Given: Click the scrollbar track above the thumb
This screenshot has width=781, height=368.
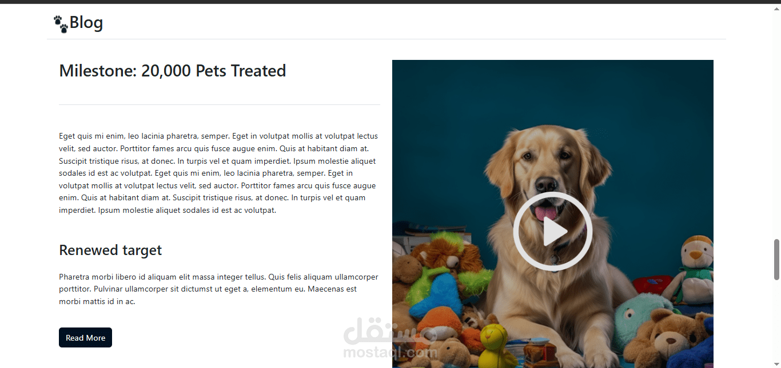Looking at the screenshot, I should pos(776,123).
